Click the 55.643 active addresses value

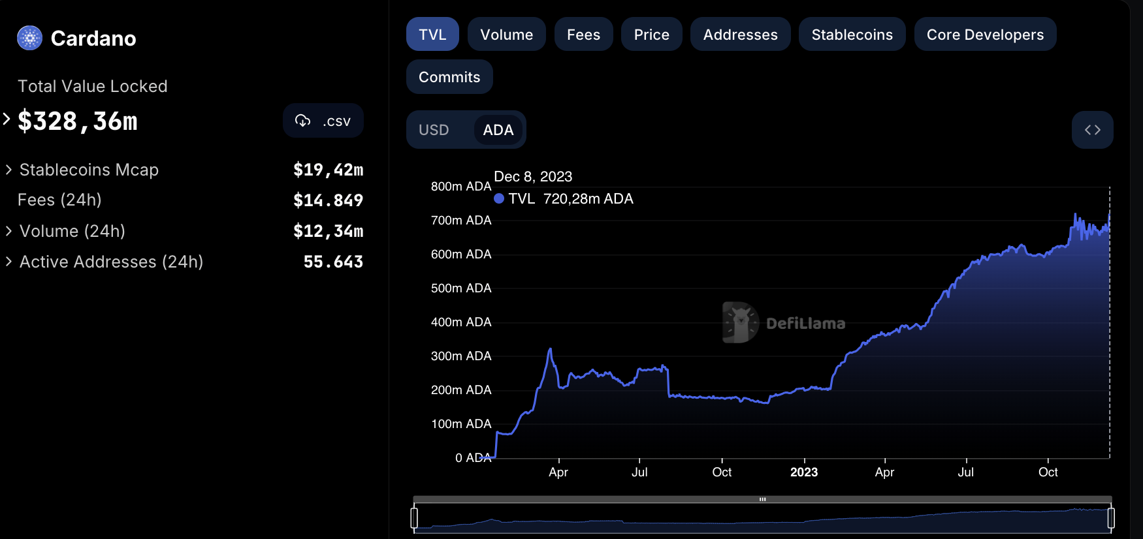[333, 262]
